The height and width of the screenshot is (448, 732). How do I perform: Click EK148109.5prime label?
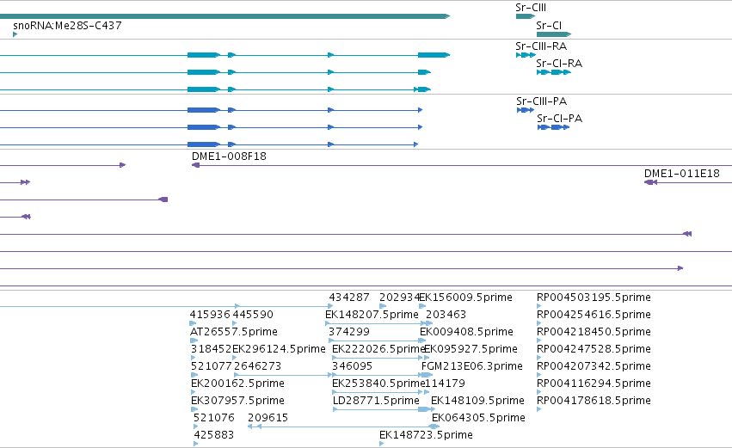477,401
